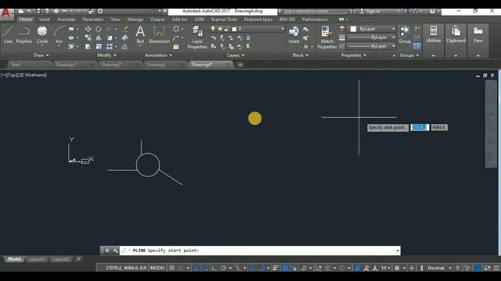Toggle Ortho mode in status bar
501x281 pixels.
[x=214, y=268]
